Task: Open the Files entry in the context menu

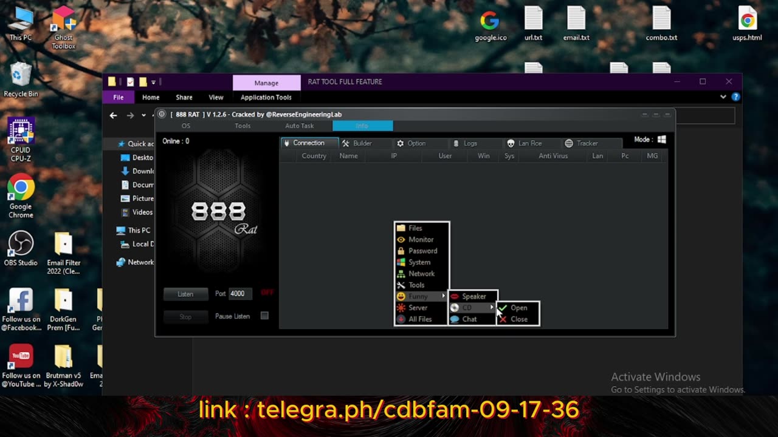Action: coord(421,228)
